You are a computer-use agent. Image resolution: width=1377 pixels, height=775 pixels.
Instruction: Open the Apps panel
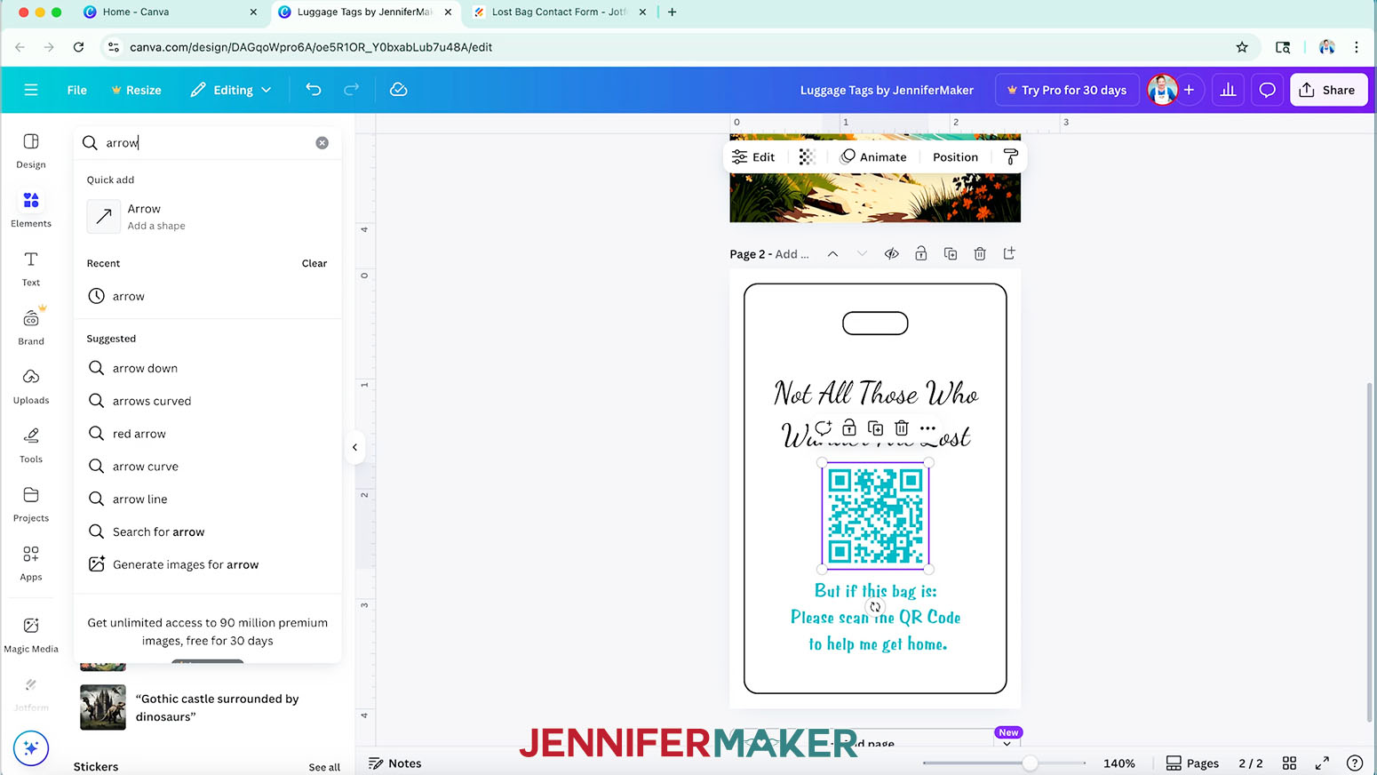(31, 563)
